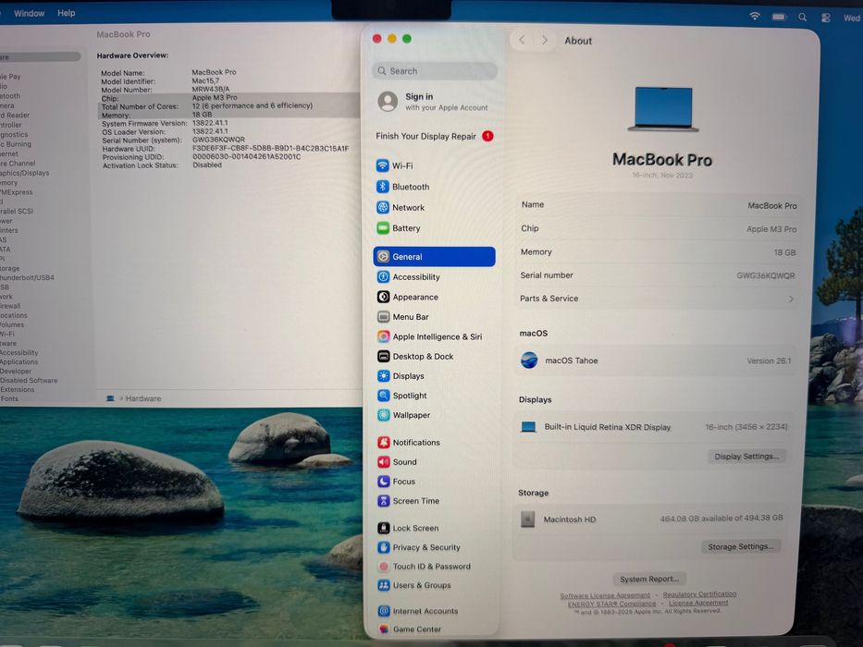Open the Window menu
Image resolution: width=863 pixels, height=647 pixels.
pyautogui.click(x=30, y=13)
